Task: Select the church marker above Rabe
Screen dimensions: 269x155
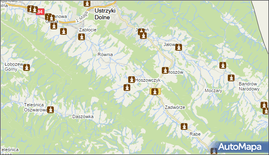Action: (x=184, y=127)
